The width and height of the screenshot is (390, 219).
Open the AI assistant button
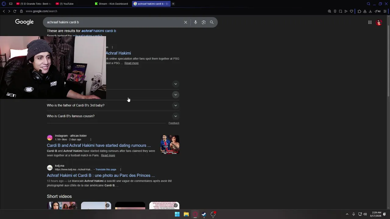tap(378, 11)
